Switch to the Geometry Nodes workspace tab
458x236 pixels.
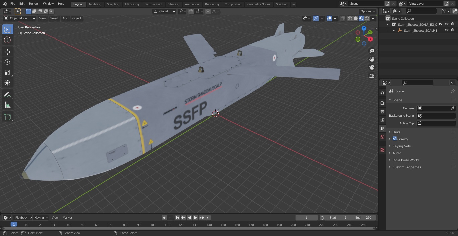pos(259,4)
